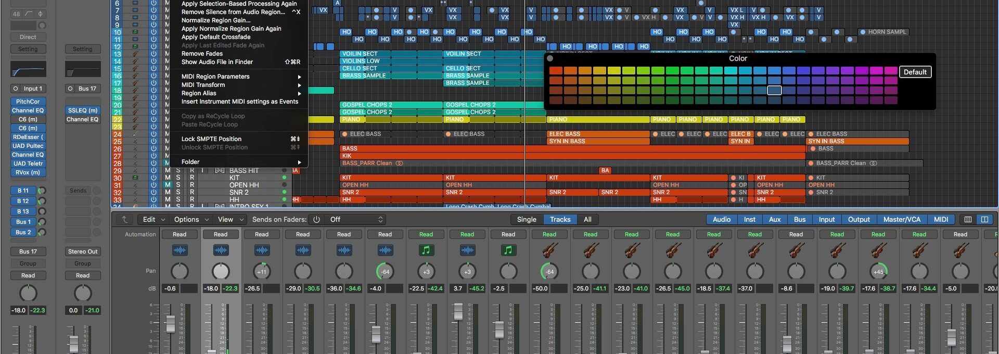The image size is (999, 354).
Task: Select the All mixer view tab
Action: point(587,219)
